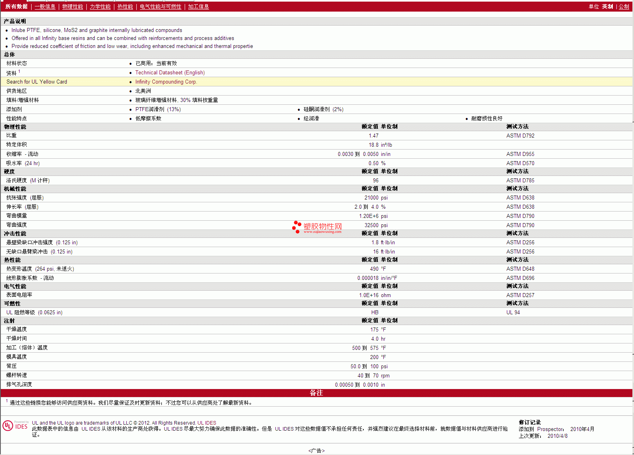The height and width of the screenshot is (455, 634).
Task: Click the 加工（熔体）温度 row label
Action: pyautogui.click(x=27, y=348)
